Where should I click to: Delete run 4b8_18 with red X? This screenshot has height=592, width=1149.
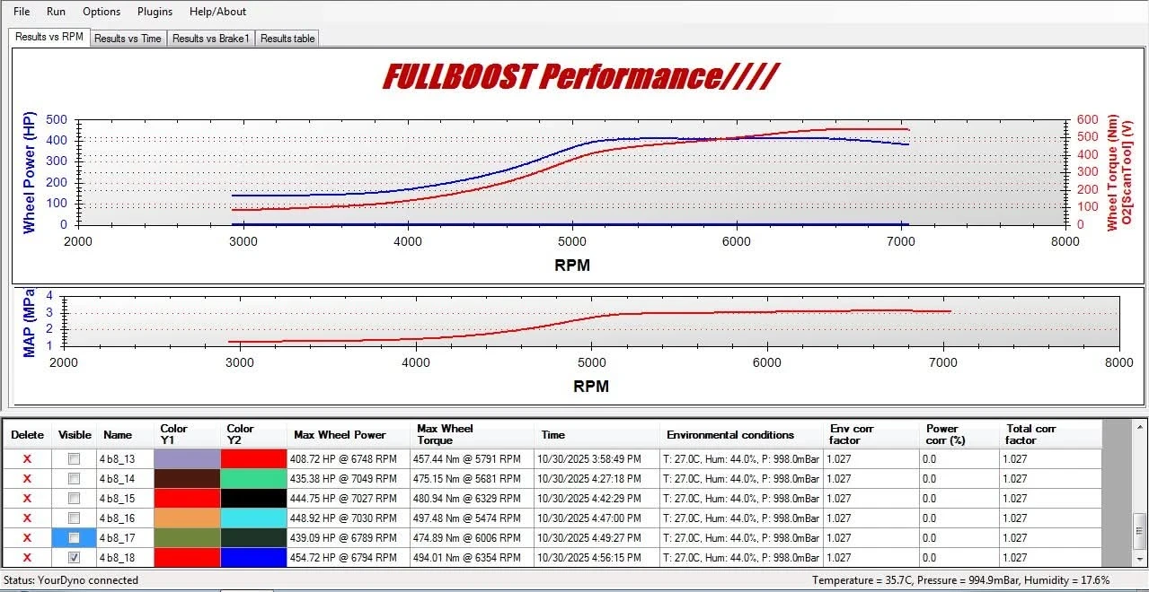27,557
